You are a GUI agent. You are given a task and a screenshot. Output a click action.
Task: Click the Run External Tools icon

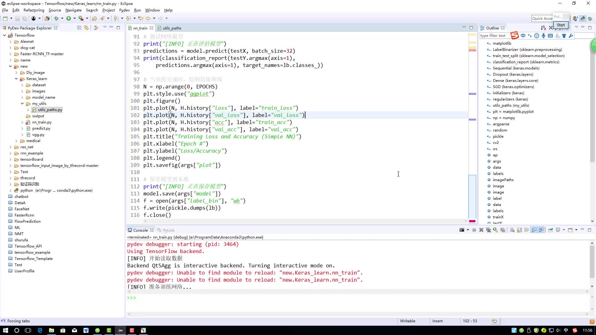81,19
